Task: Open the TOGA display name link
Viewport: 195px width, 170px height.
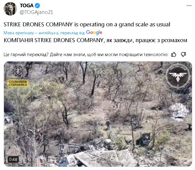Action: tap(27, 5)
